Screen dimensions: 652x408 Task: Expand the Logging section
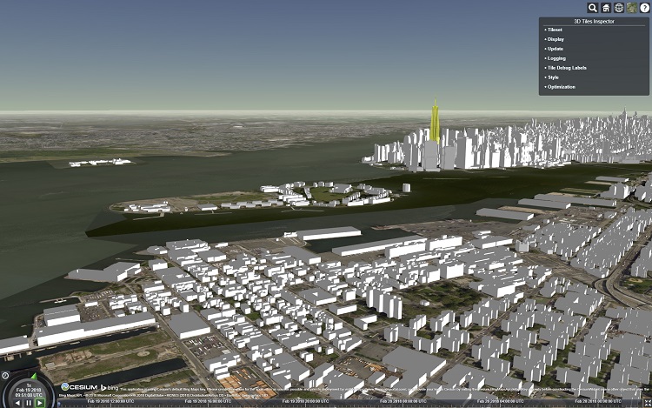(x=556, y=58)
